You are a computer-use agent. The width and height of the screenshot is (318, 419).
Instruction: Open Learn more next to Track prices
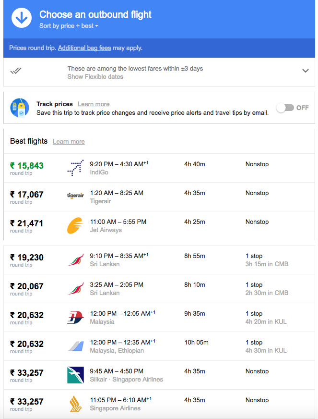coord(94,104)
